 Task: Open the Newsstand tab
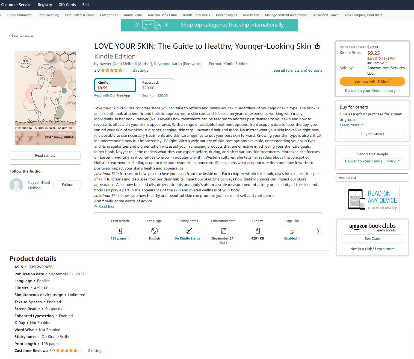tap(251, 15)
